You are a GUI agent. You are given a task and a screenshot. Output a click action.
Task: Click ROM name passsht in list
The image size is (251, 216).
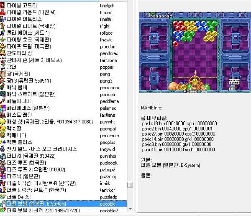(108, 122)
